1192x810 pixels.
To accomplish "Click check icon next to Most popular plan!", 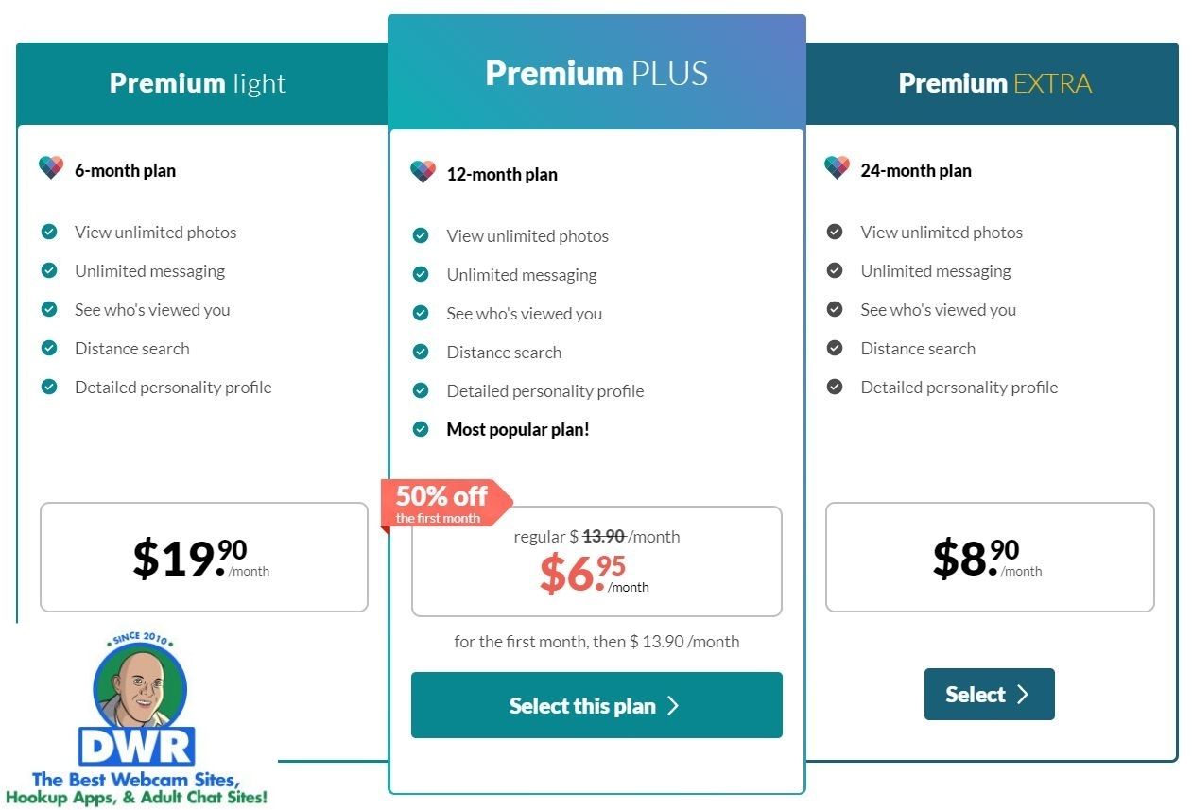I will (x=421, y=430).
